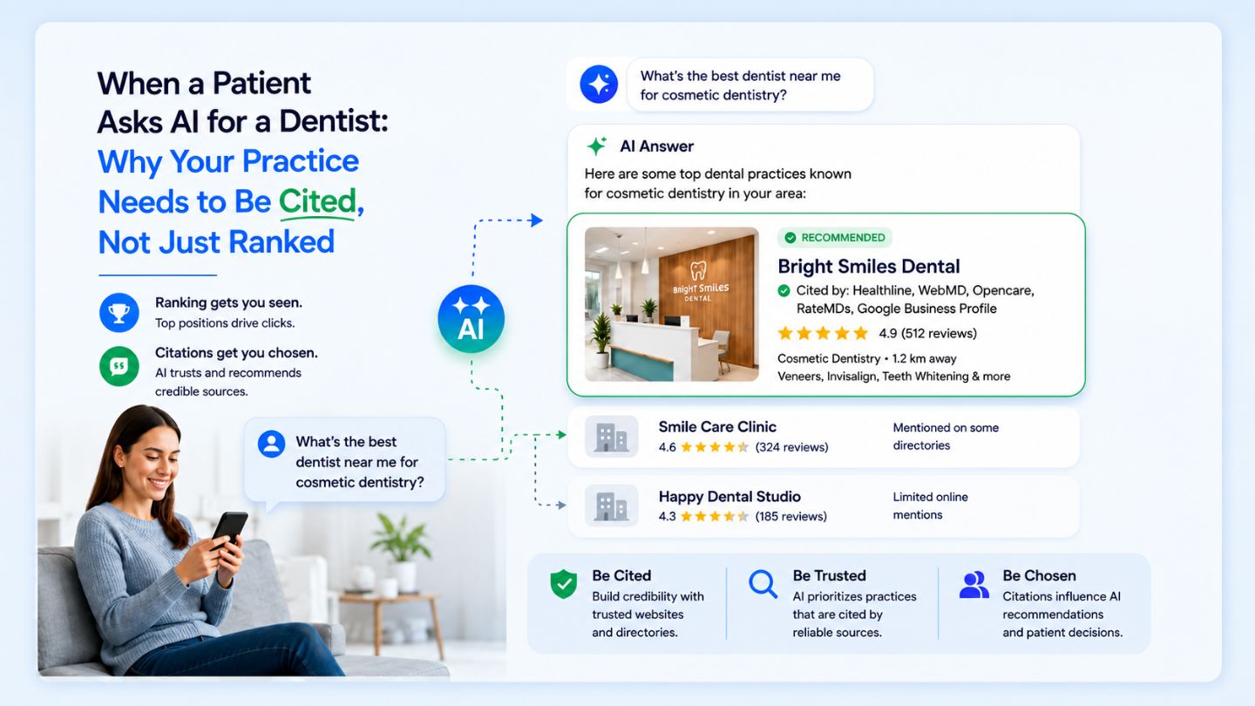Click the five gold stars for Bright Smiles Dental
Screen dimensions: 1255x706
point(823,333)
